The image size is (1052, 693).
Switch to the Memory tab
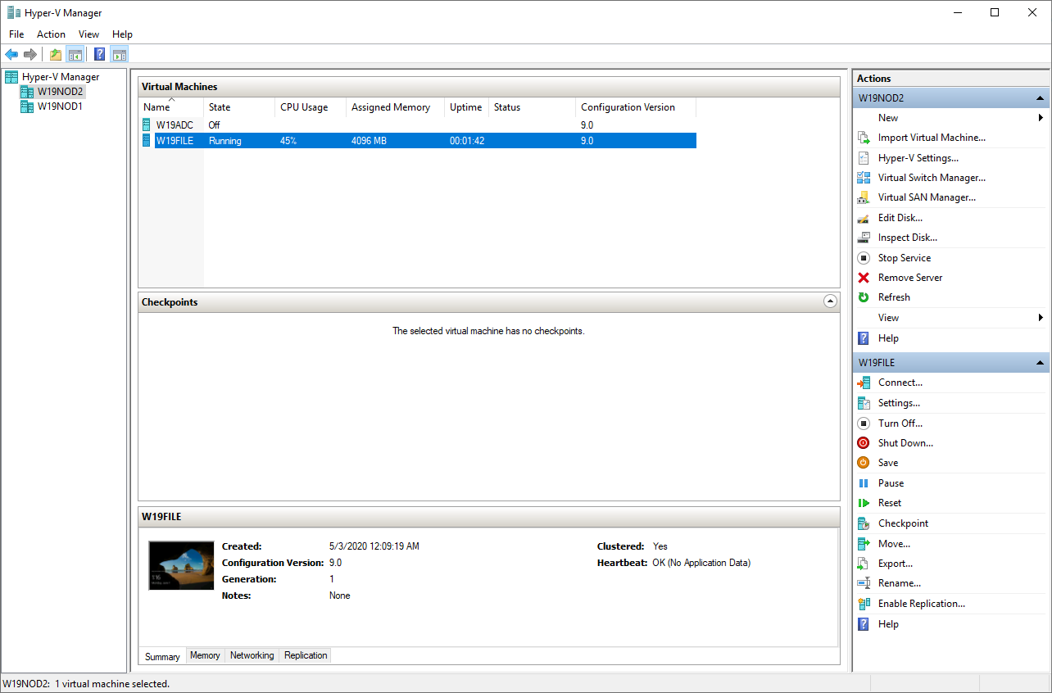coord(205,655)
